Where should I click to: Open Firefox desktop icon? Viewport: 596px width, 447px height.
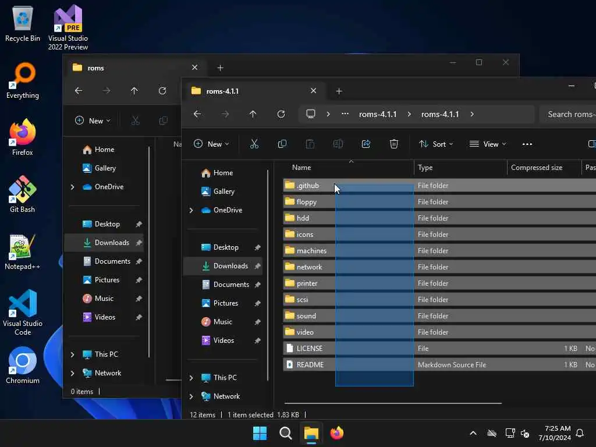click(23, 137)
